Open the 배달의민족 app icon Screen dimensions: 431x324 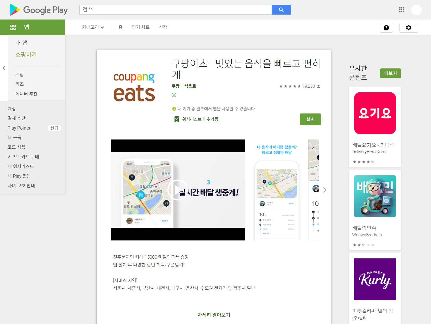(x=375, y=196)
